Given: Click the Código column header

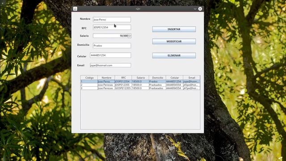Looking at the screenshot, I should tap(89, 77).
